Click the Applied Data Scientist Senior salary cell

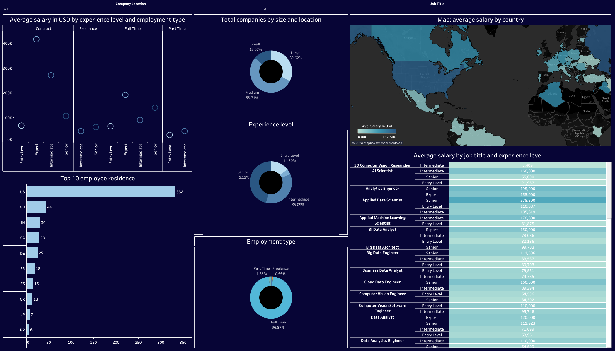527,200
